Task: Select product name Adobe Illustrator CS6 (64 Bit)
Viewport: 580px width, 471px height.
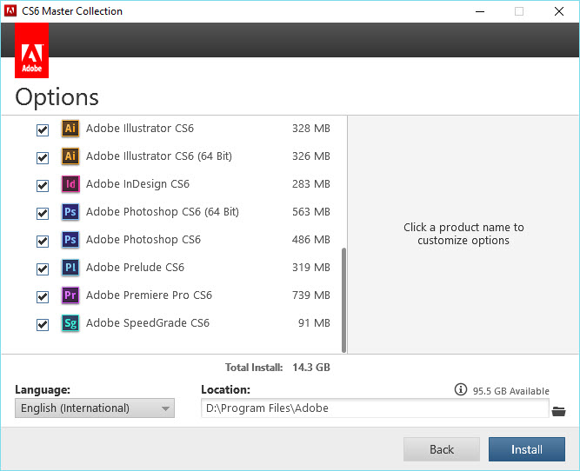Action: click(159, 156)
